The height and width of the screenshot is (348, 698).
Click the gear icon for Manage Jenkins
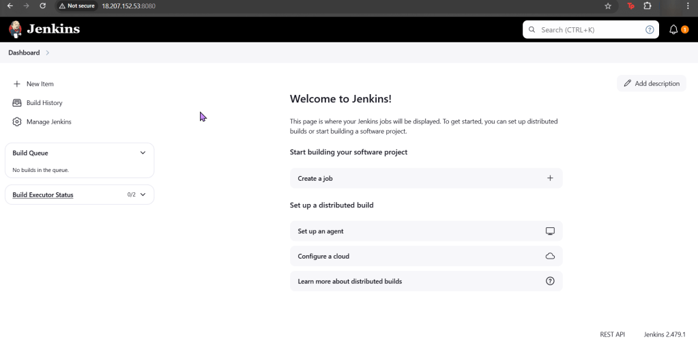[x=17, y=121]
